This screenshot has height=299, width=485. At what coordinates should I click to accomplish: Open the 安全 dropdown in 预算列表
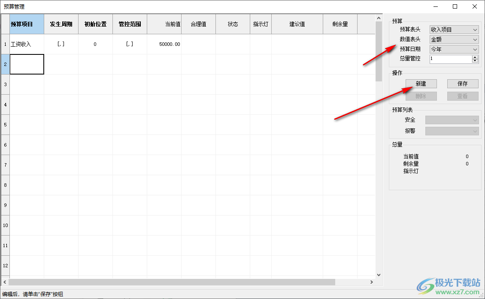coord(452,120)
